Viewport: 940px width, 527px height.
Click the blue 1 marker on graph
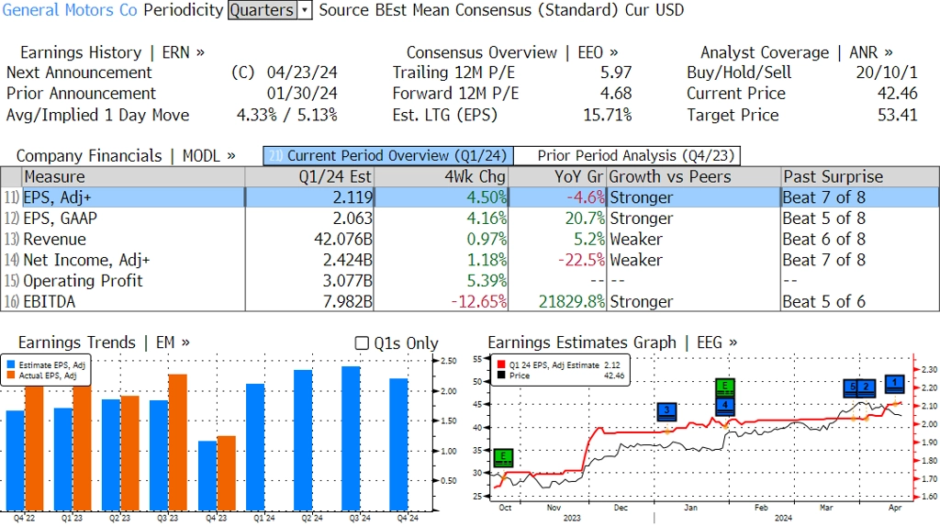pyautogui.click(x=895, y=384)
